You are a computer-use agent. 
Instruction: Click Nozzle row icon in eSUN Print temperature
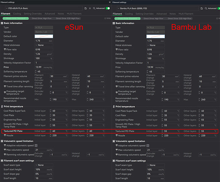pyautogui.click(x=5, y=135)
